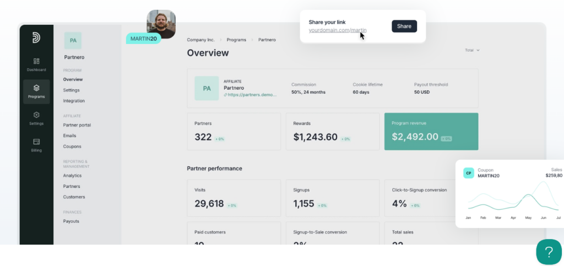Screen dimensions: 564x266
Task: Click the Partnero logo in sidebar
Action: [36, 38]
